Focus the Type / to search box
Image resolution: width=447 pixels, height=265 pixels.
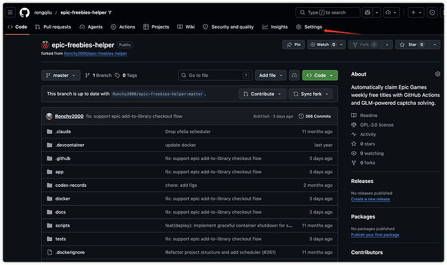(x=328, y=12)
